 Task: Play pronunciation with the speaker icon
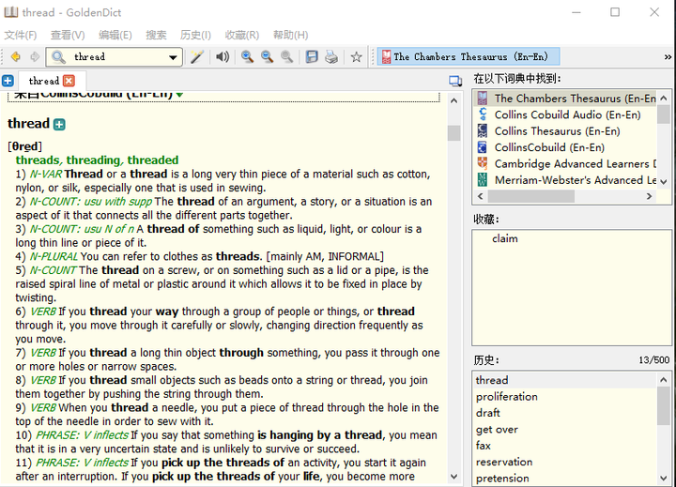223,57
